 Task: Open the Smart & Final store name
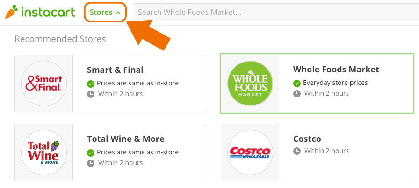coord(115,70)
